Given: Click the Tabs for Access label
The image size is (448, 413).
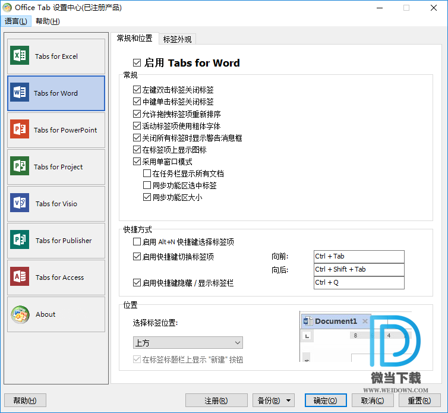Looking at the screenshot, I should (60, 278).
